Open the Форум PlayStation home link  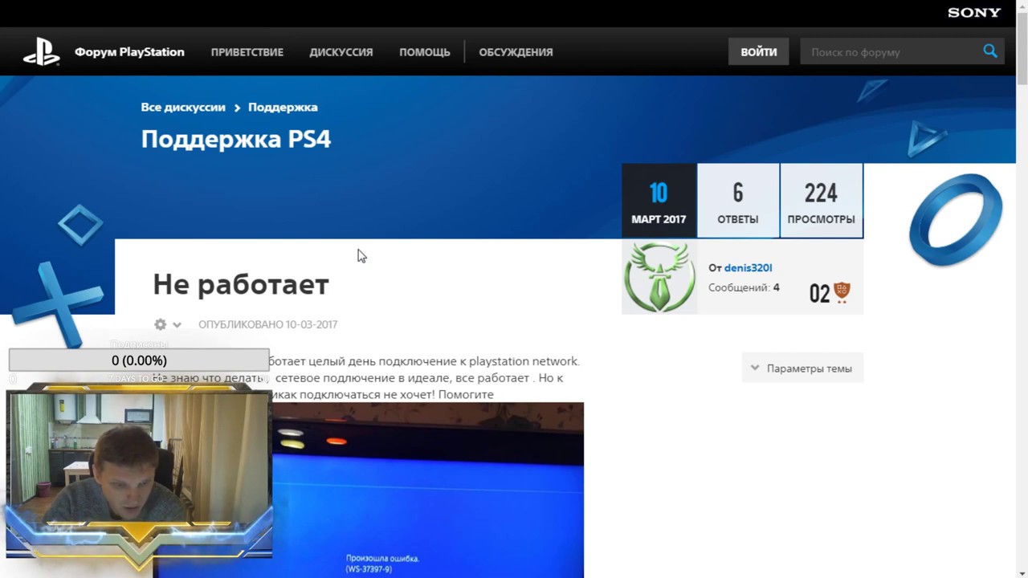pos(129,52)
